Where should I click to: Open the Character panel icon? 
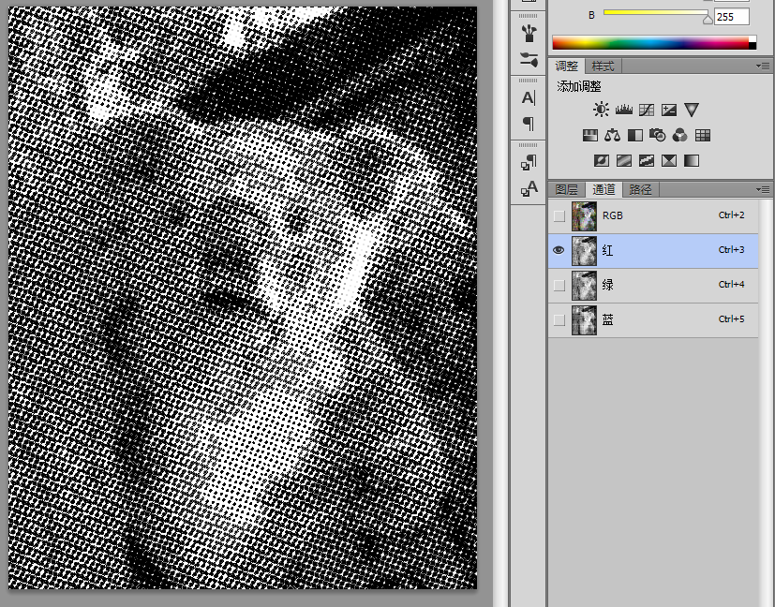tap(529, 97)
